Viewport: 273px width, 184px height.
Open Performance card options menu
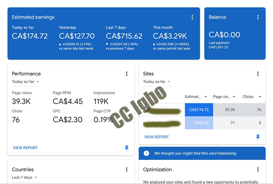click(x=127, y=74)
